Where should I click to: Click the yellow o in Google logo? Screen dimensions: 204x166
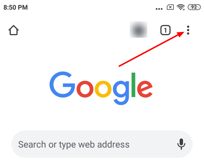click(x=103, y=89)
